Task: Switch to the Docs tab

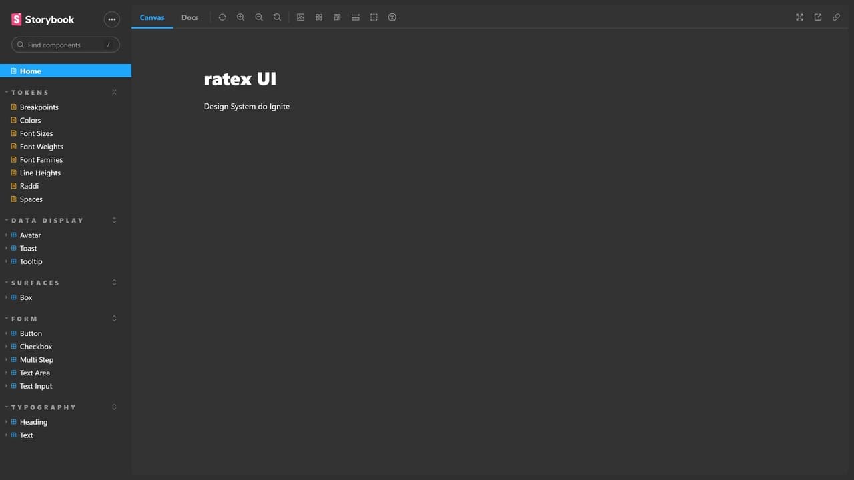Action: point(190,17)
